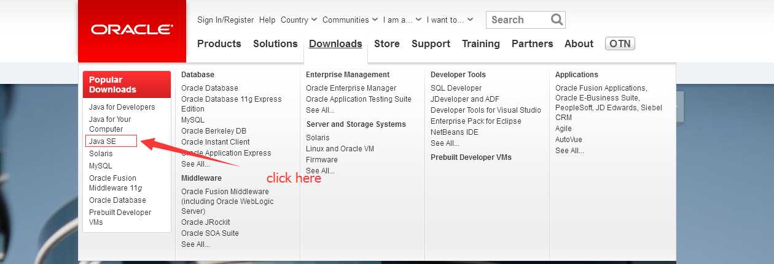The image size is (774, 264).
Task: Click the Server and Storage Systems heading
Action: 356,124
